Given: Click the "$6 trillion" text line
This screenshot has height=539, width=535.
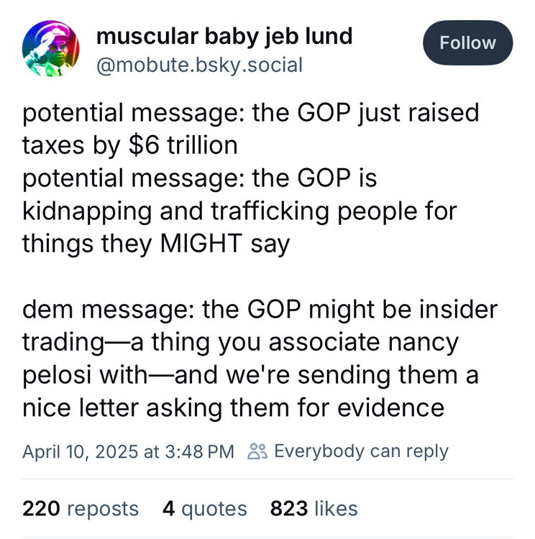Looking at the screenshot, I should [x=130, y=145].
